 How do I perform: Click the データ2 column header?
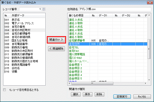[x=128, y=15]
